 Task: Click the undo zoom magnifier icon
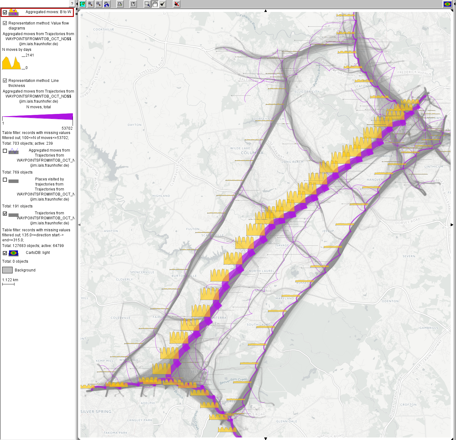107,4
